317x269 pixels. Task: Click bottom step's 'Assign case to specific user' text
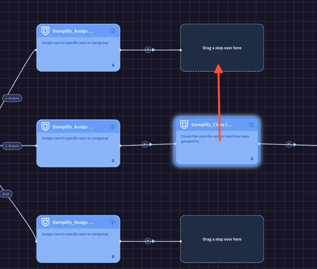75,234
